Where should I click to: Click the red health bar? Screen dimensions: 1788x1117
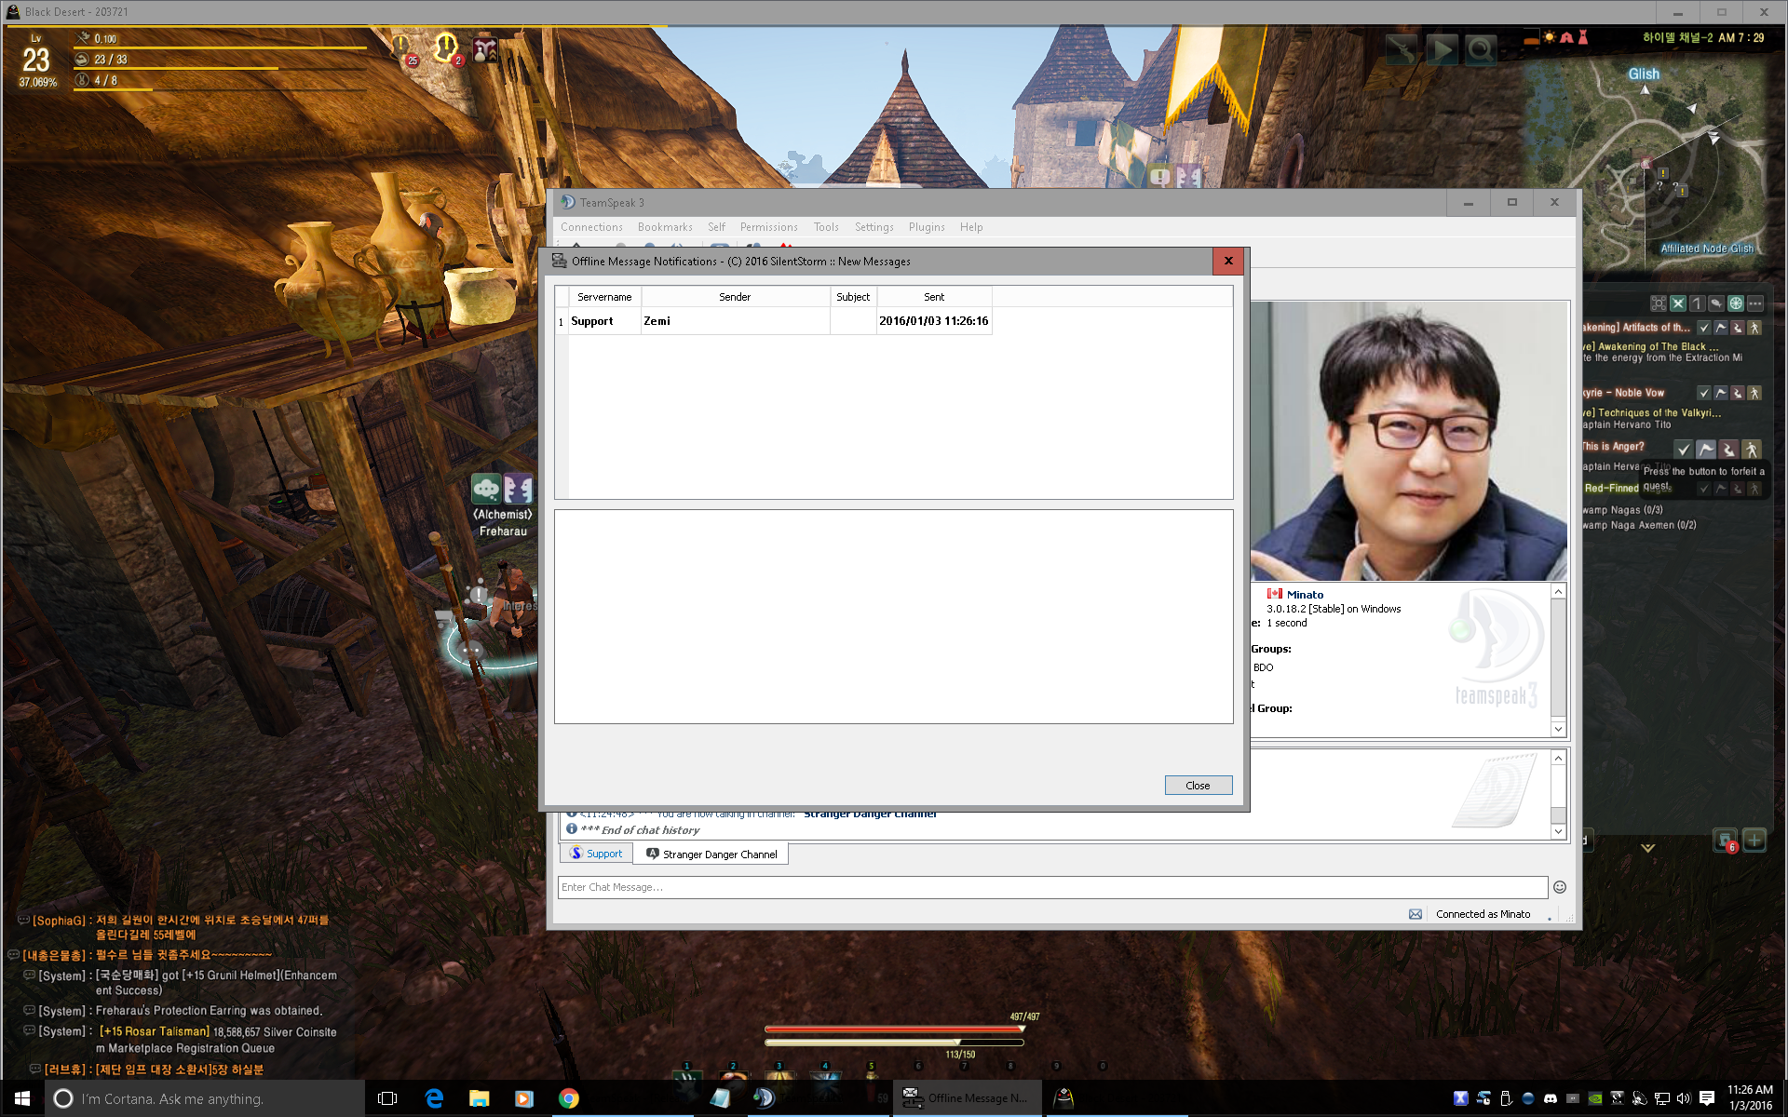point(894,1030)
